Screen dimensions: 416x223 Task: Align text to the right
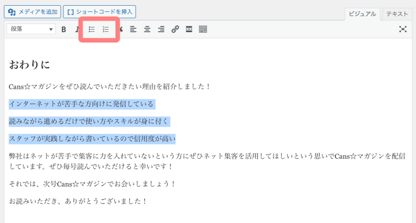(x=161, y=30)
